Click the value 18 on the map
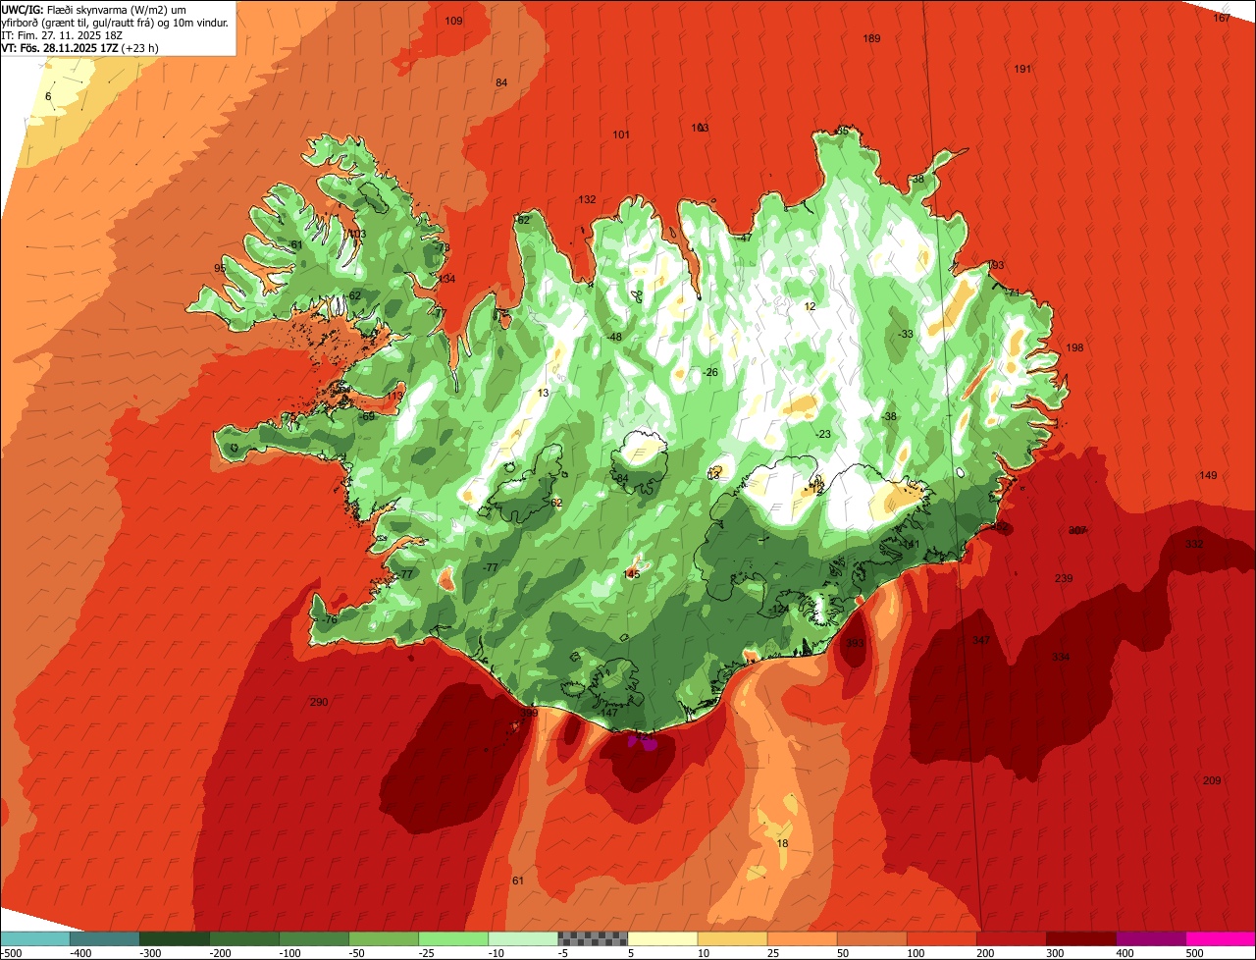Screen dimensions: 1256x960 (782, 843)
